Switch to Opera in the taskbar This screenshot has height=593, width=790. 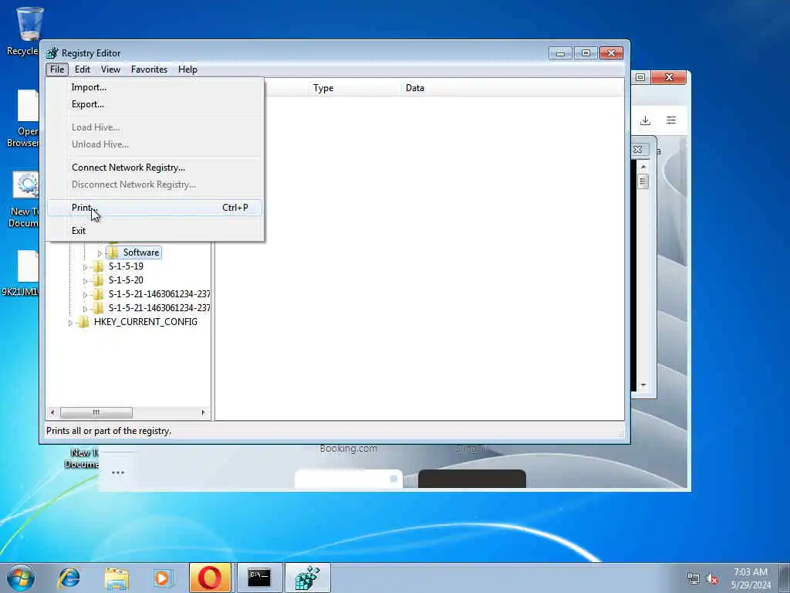click(x=210, y=578)
